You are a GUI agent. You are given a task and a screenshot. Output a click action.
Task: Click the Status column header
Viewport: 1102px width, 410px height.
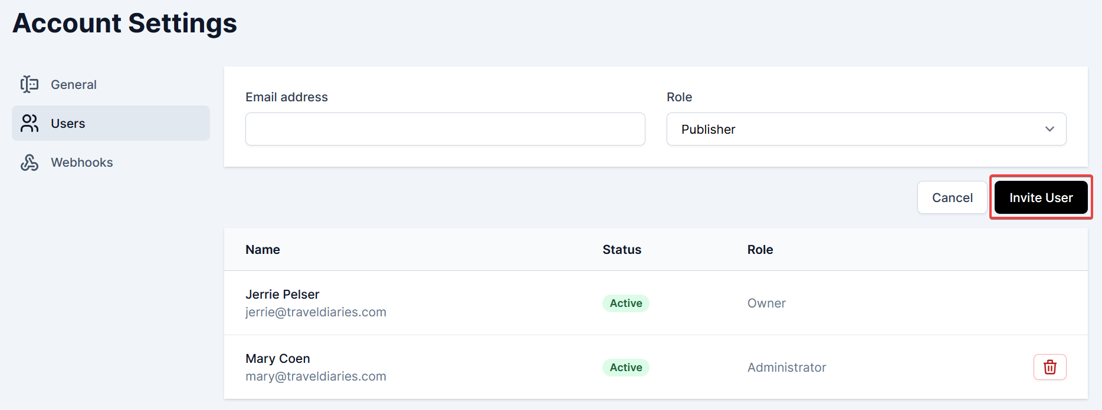pyautogui.click(x=622, y=250)
